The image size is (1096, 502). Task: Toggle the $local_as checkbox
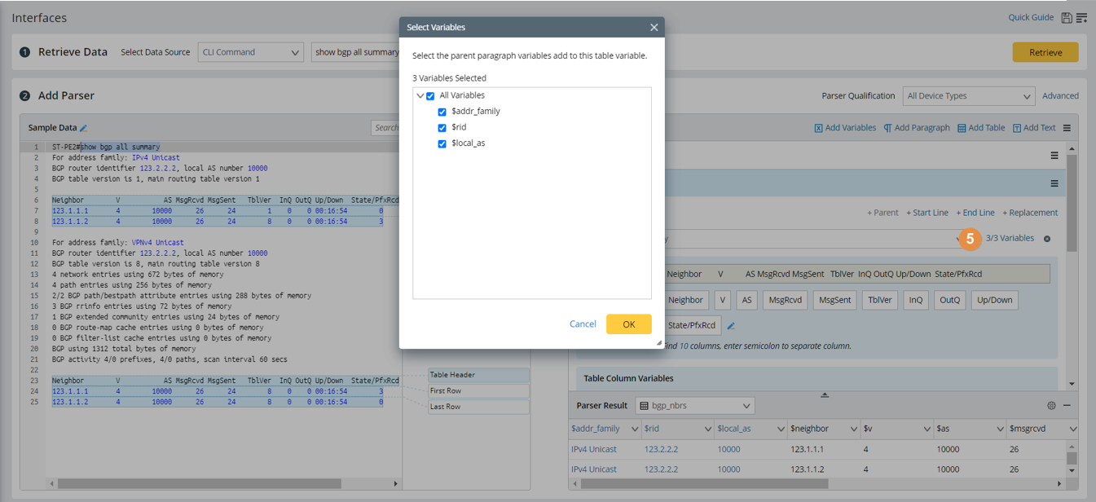(442, 143)
